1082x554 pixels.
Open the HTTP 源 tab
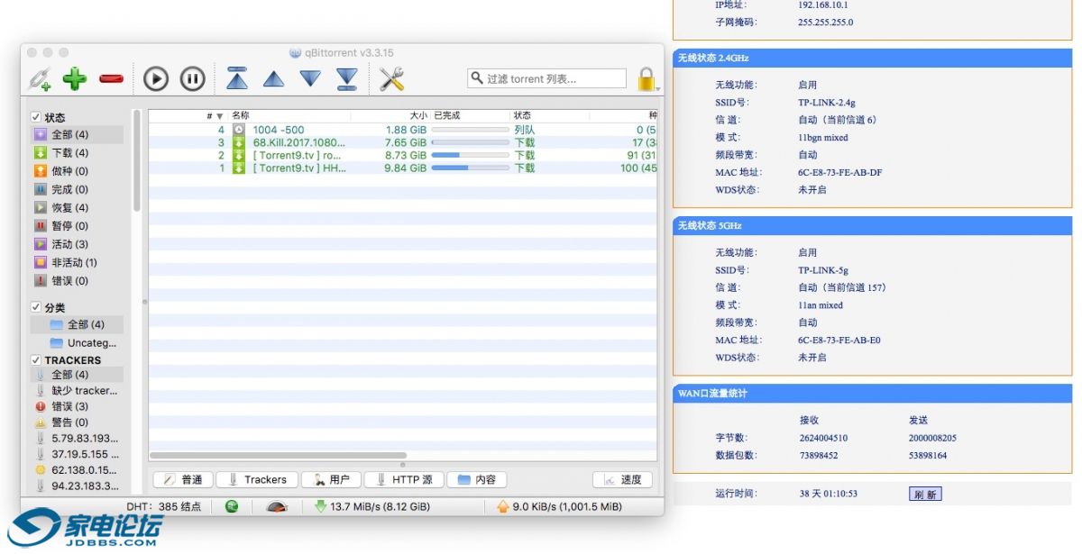click(x=404, y=479)
